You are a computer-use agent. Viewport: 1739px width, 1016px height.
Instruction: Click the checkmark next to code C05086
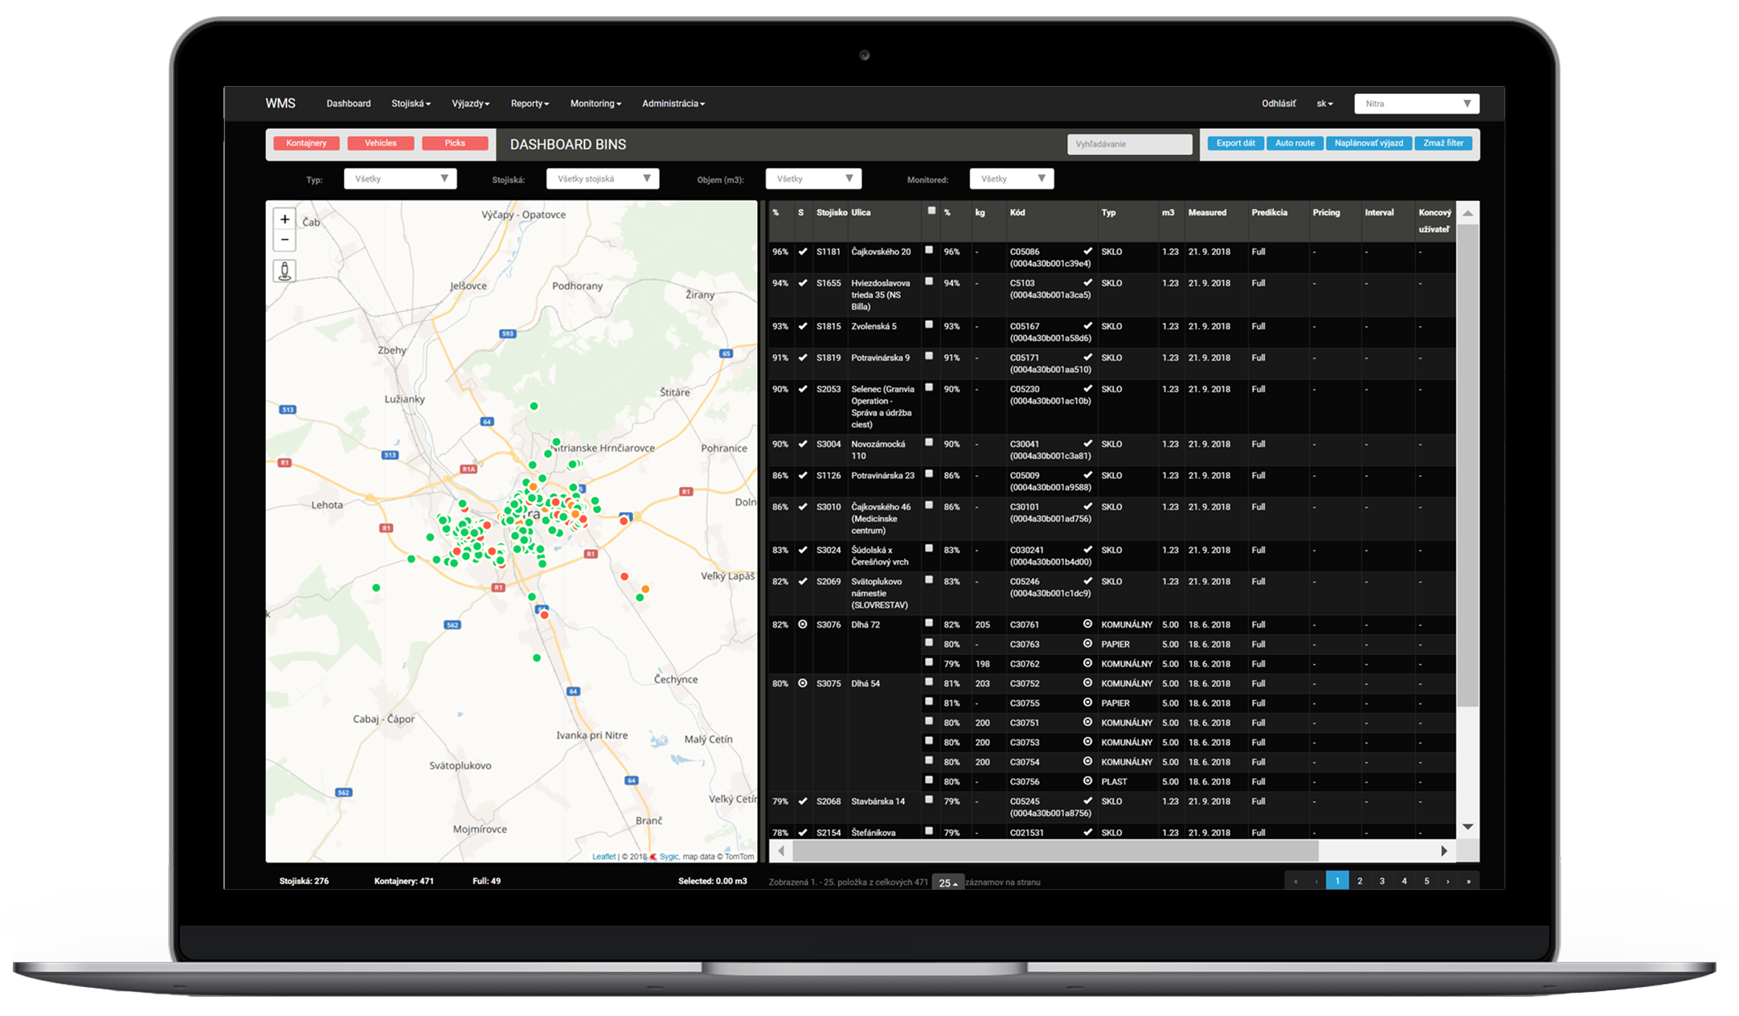click(1087, 252)
